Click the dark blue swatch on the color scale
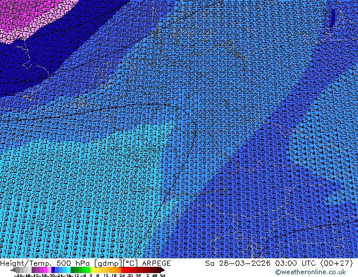Image resolution: width=358 pixels, height=277 pixels. (53, 270)
